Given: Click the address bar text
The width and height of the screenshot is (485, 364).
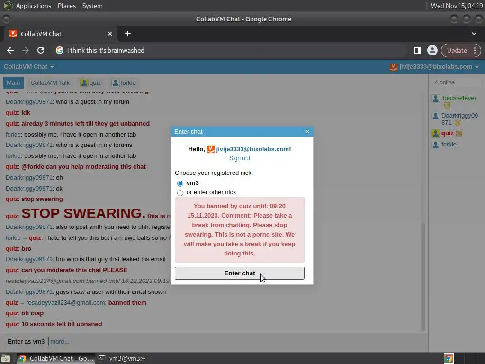Looking at the screenshot, I should click(x=106, y=50).
